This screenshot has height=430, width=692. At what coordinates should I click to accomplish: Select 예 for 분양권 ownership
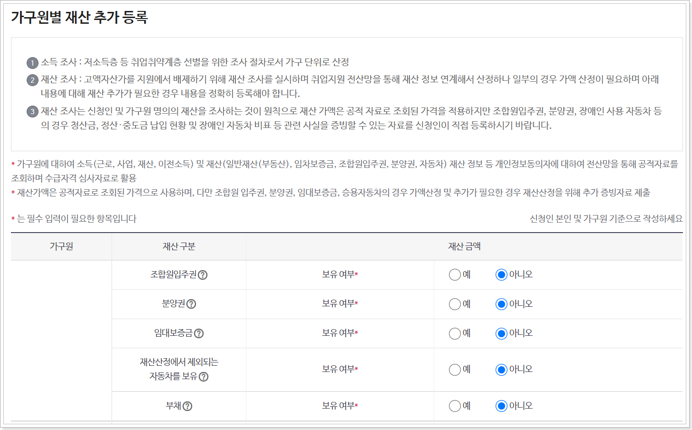pyautogui.click(x=455, y=304)
